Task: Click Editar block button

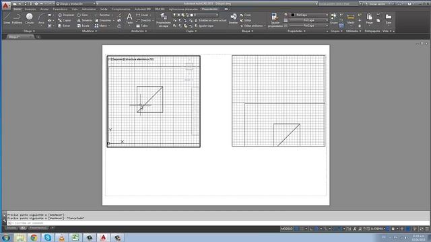Action: 245,20
